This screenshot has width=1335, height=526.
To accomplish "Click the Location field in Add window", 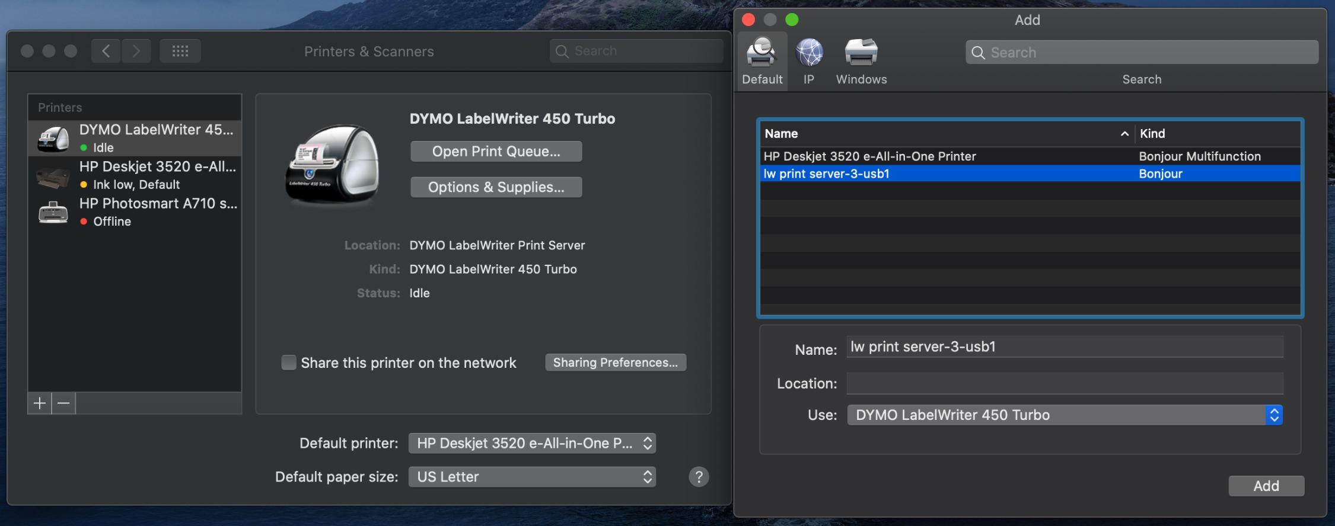I will 1065,383.
